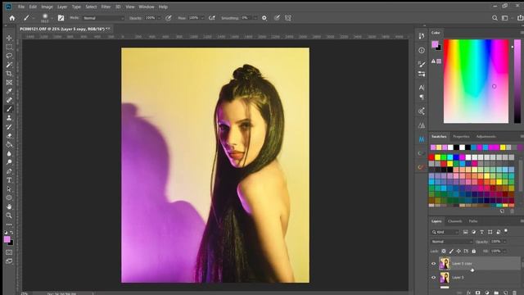Switch to the Paths tab
The image size is (524, 295).
(473, 221)
